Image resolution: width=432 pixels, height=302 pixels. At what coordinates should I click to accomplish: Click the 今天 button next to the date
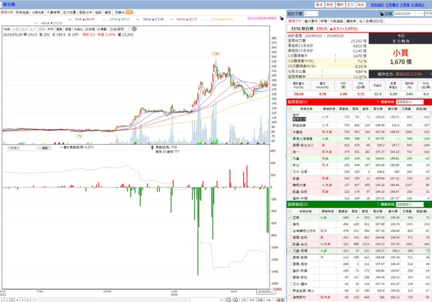[x=428, y=13]
